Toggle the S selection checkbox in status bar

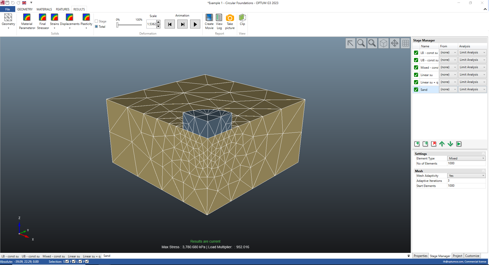pos(67,261)
